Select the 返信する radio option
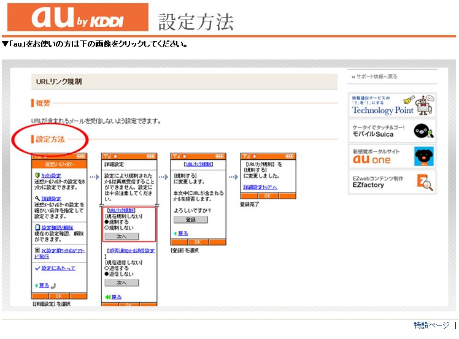 coord(107,268)
